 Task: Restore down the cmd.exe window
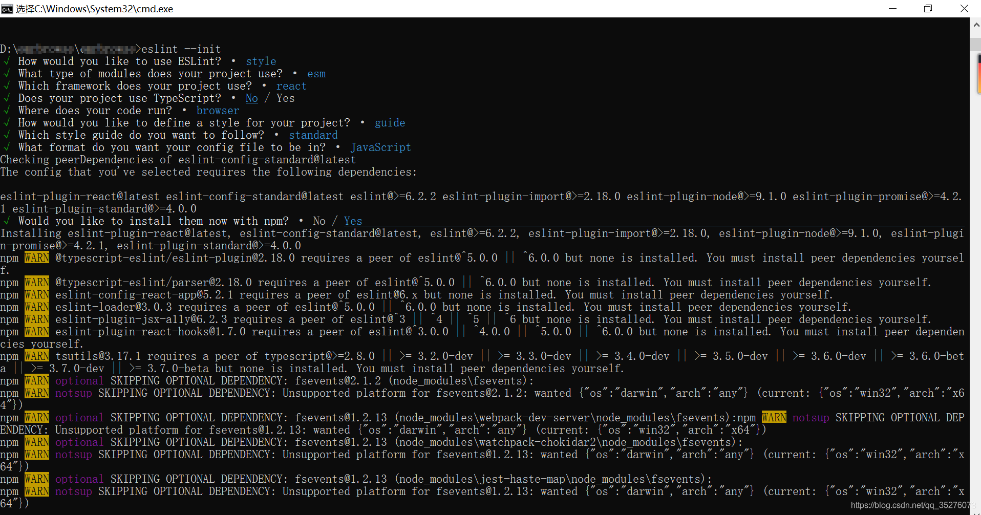tap(928, 9)
